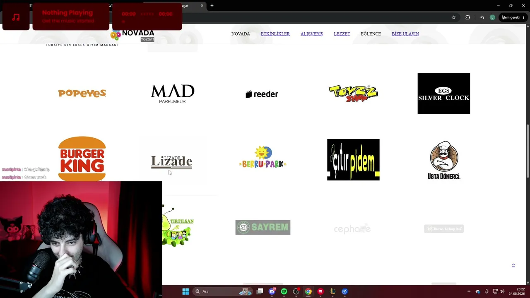Open the ETKİNLİKLER menu link
Viewport: 530px width, 298px height.
coord(275,34)
